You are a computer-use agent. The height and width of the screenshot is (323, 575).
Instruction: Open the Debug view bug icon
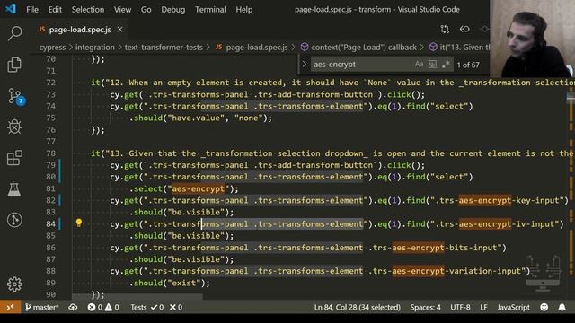tap(14, 127)
